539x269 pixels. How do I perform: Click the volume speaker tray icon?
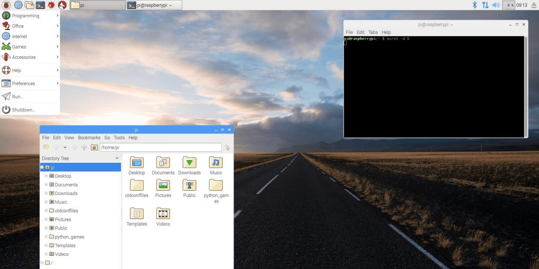coord(496,5)
